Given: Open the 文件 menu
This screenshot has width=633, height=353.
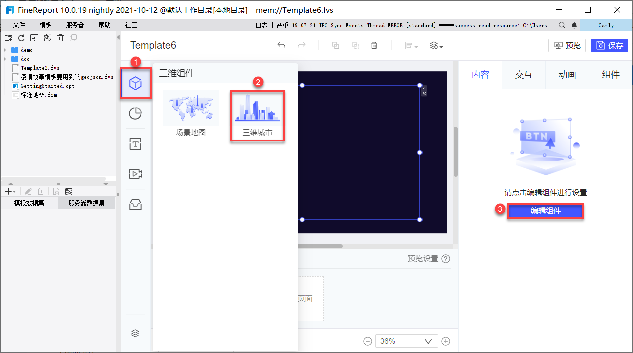Looking at the screenshot, I should pos(19,25).
